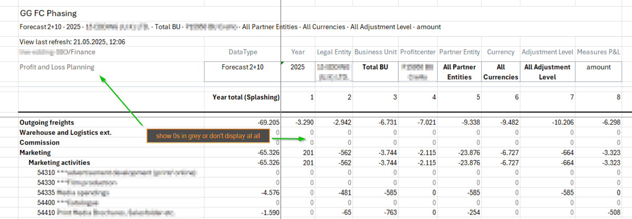Click the orange annotation about showing 0s
The height and width of the screenshot is (219, 632).
[208, 136]
